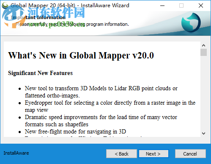
Task: Click the "New tool to transform 3D Models" bullet
Action: [101, 92]
